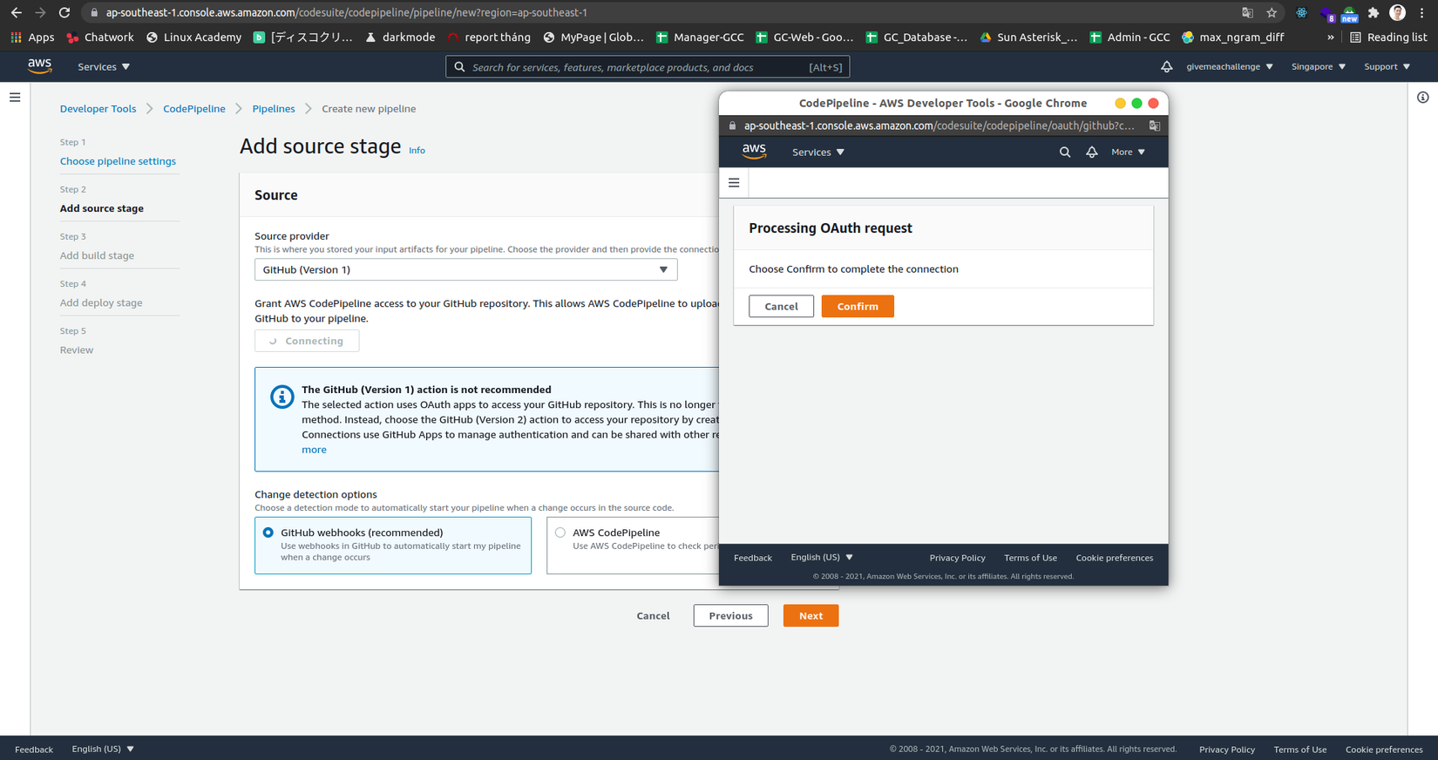Open the left navigation hamburger menu
The image size is (1438, 760).
coord(15,98)
